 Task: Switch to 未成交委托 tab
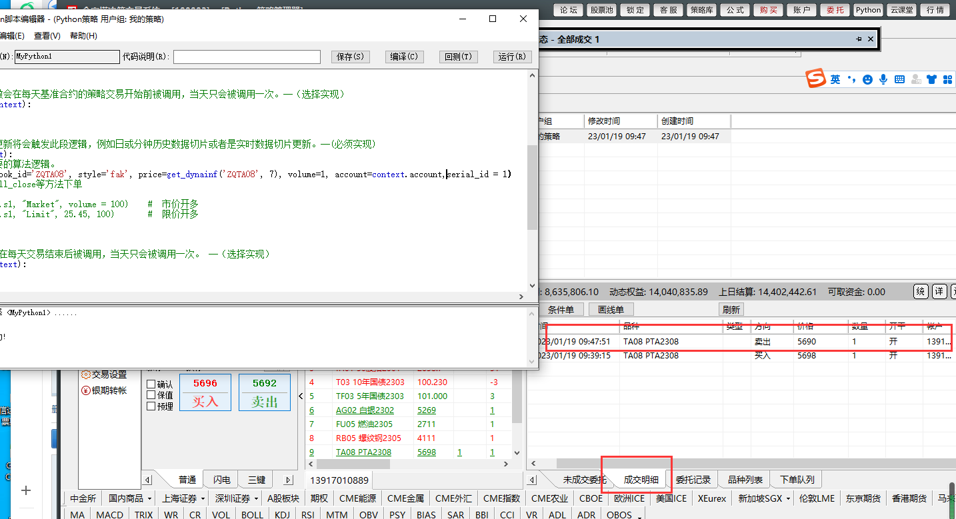(x=584, y=480)
